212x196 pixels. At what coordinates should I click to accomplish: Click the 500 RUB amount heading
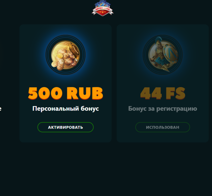pyautogui.click(x=65, y=93)
